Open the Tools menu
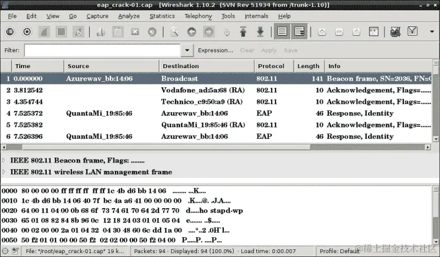The image size is (440, 257). (228, 16)
